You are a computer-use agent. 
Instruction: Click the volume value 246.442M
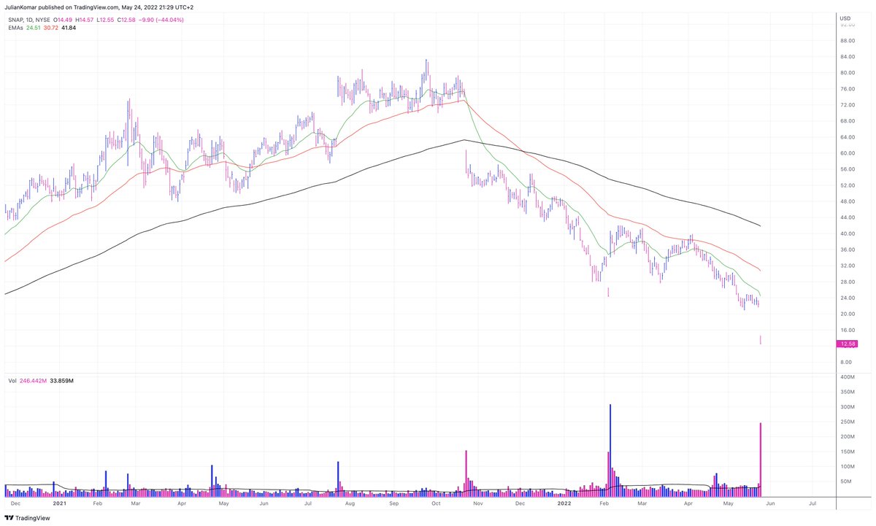pos(34,381)
